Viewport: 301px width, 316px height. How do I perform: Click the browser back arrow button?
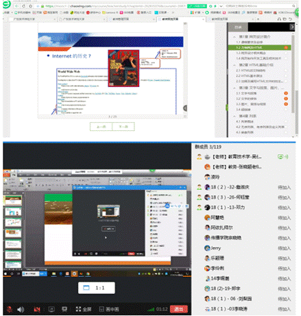pyautogui.click(x=16, y=6)
